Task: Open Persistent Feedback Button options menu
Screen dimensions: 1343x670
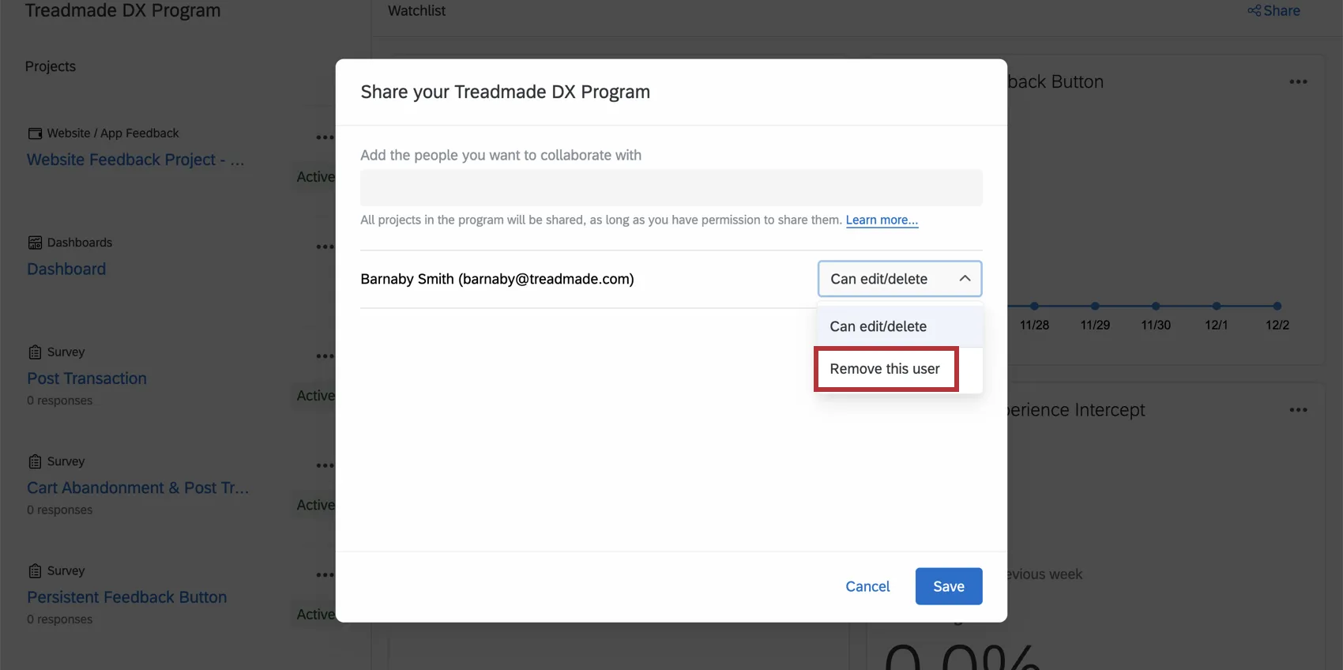Action: 325,575
